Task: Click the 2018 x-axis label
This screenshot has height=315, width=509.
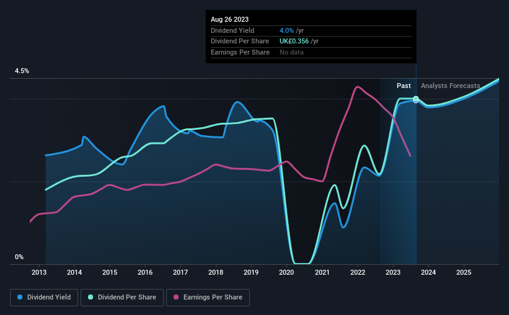Action: point(216,272)
